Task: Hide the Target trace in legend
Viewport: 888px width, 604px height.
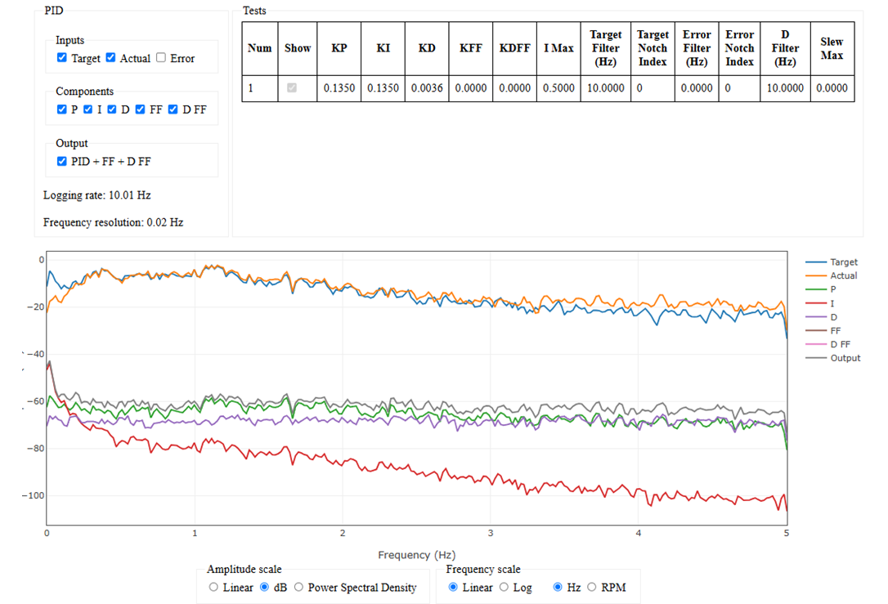Action: pyautogui.click(x=832, y=262)
